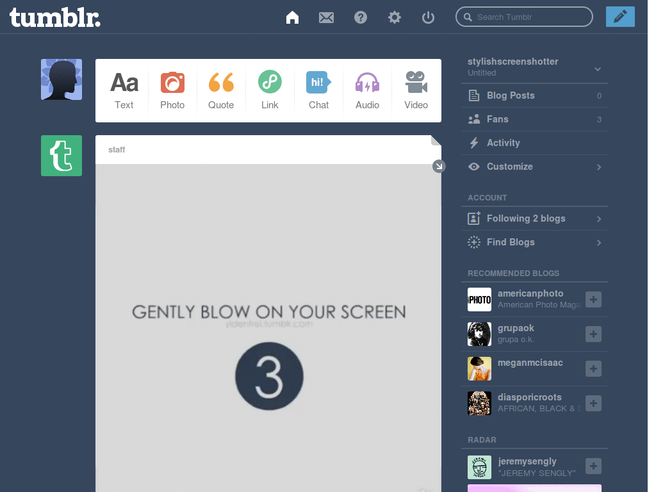Create a new Photo post
The image size is (656, 492).
pos(172,90)
